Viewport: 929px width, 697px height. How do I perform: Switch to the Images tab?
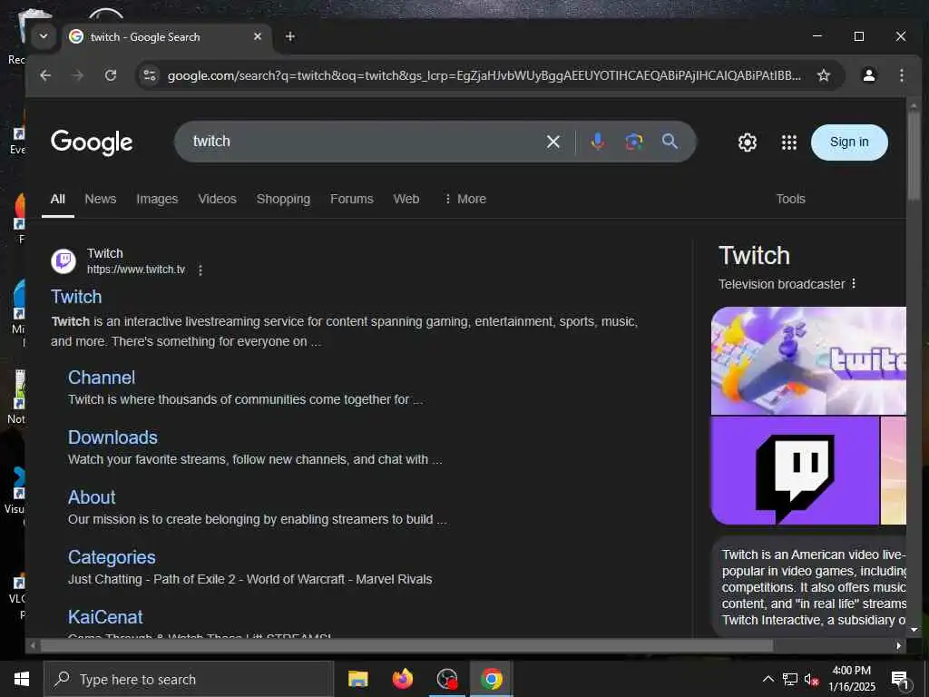tap(157, 199)
